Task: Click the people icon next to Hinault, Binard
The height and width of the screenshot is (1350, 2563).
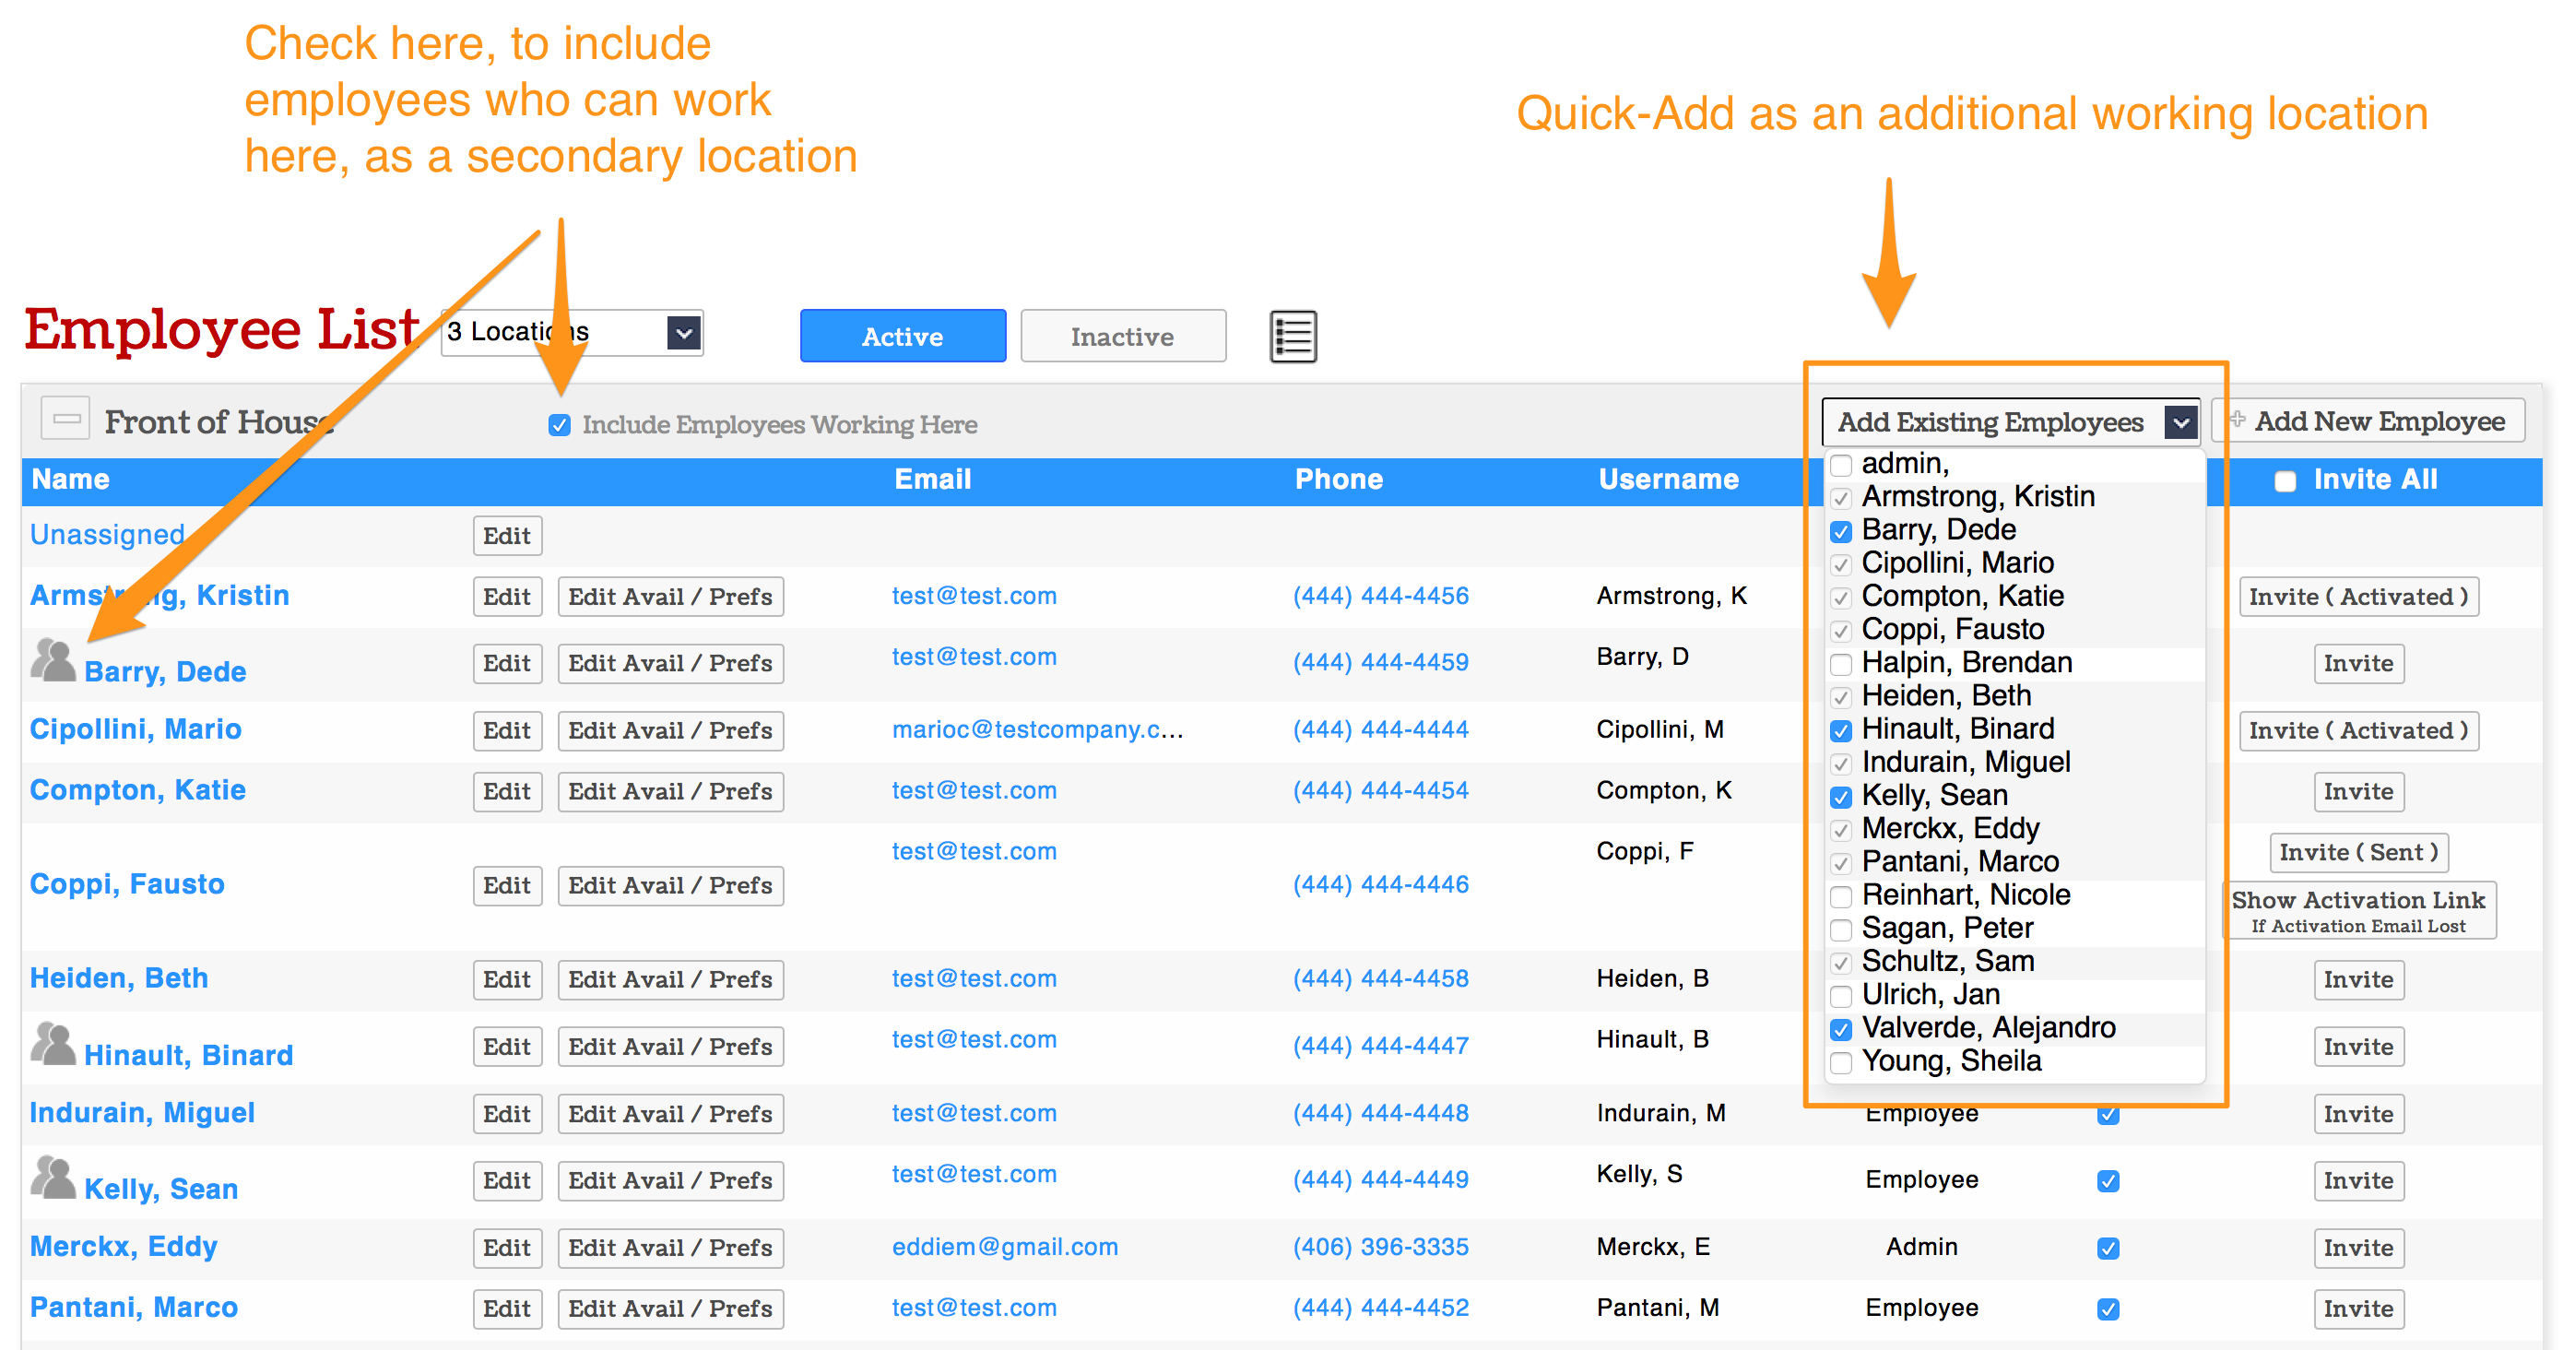Action: tap(53, 1044)
